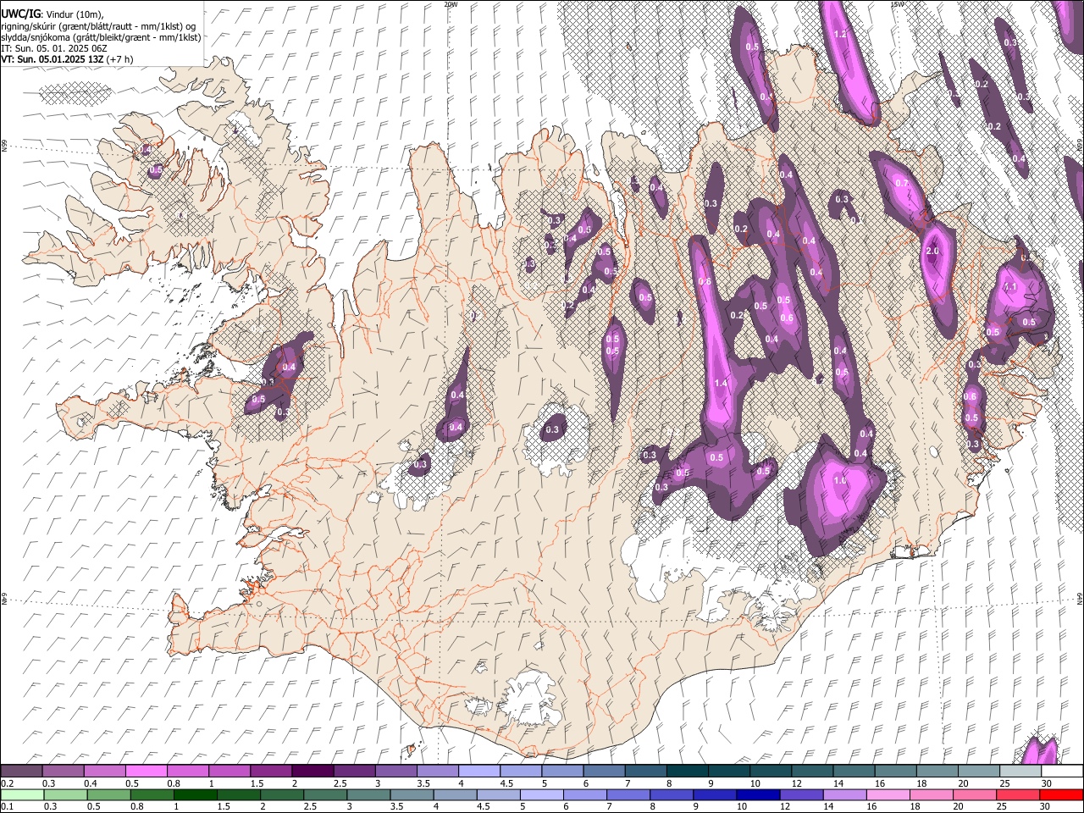Click the 'VT: Sun. 05.01.2025 13Z' valid time
Image resolution: width=1084 pixels, height=813 pixels.
53,60
